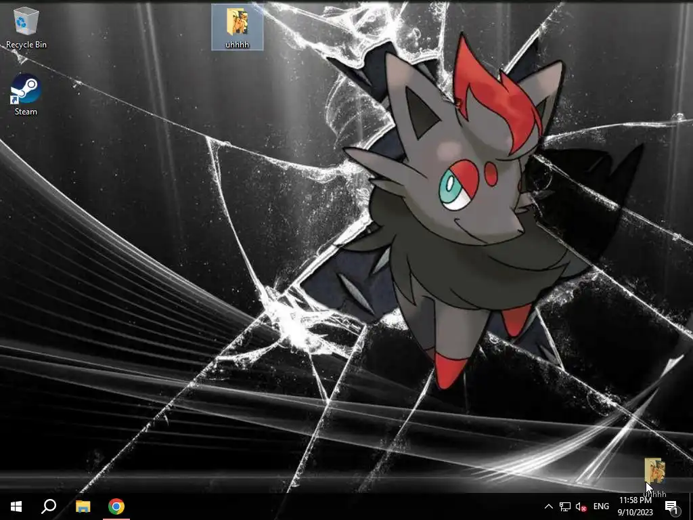Click the Steam label text
693x520 pixels.
tap(26, 112)
